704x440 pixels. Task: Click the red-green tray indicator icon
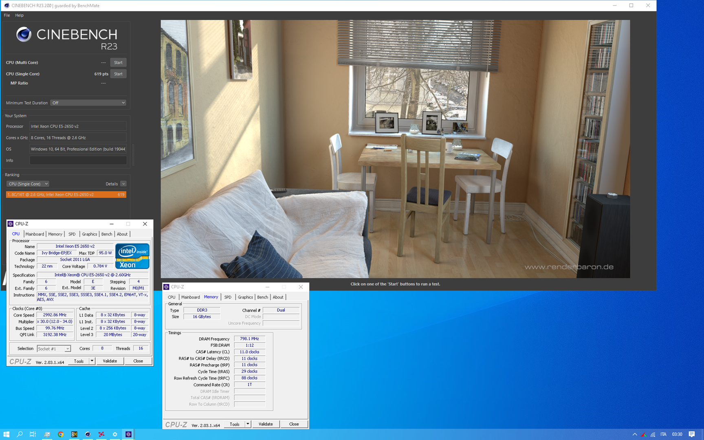click(x=644, y=434)
